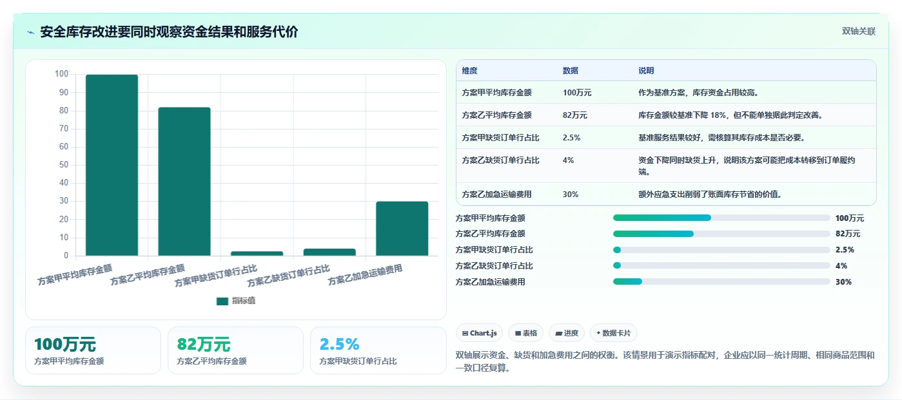Click the 82万元 value beside the progress bar
This screenshot has height=400, width=902.
(848, 234)
